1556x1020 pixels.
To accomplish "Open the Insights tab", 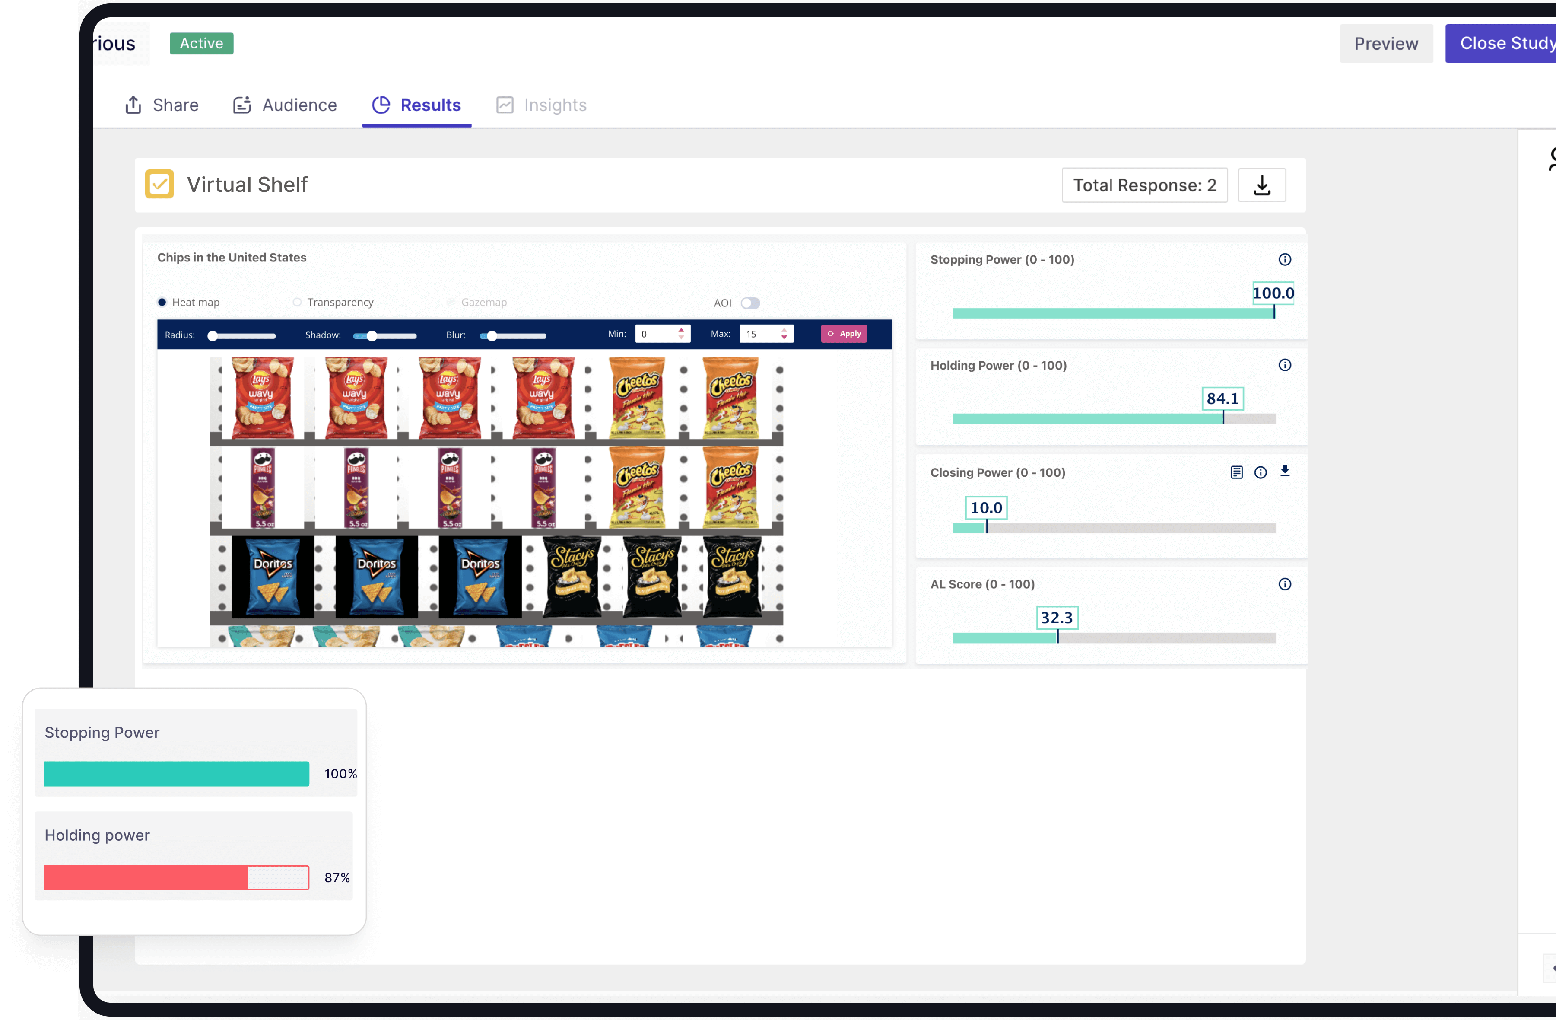I will pos(541,105).
